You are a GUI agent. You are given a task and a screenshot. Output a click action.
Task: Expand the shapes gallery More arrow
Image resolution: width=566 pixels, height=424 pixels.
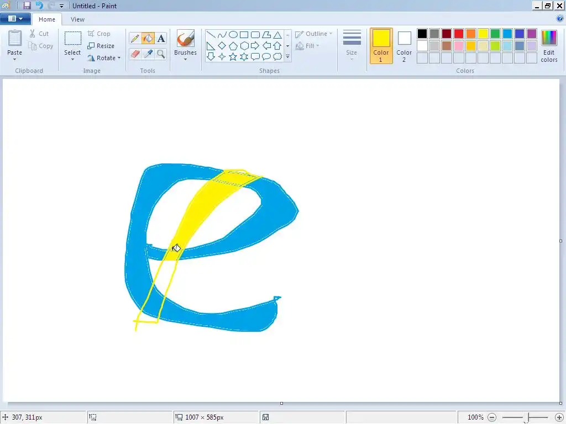point(287,57)
